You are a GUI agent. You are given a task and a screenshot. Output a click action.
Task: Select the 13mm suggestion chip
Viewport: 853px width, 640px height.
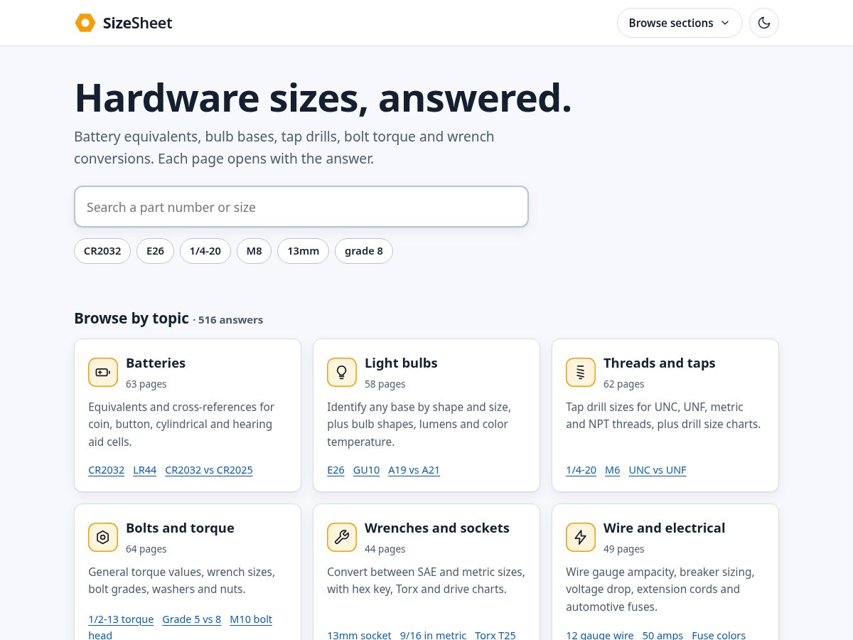coord(303,251)
